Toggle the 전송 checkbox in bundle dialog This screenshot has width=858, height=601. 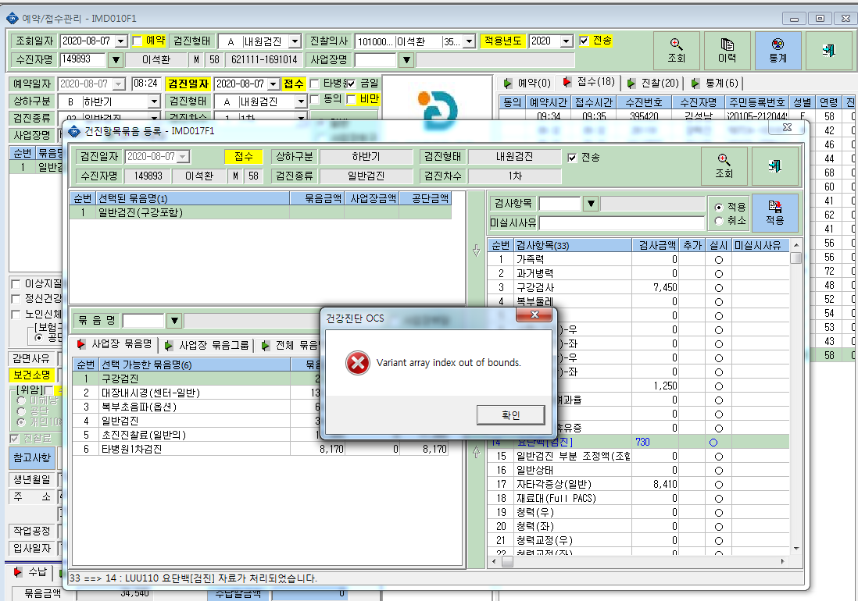(572, 158)
